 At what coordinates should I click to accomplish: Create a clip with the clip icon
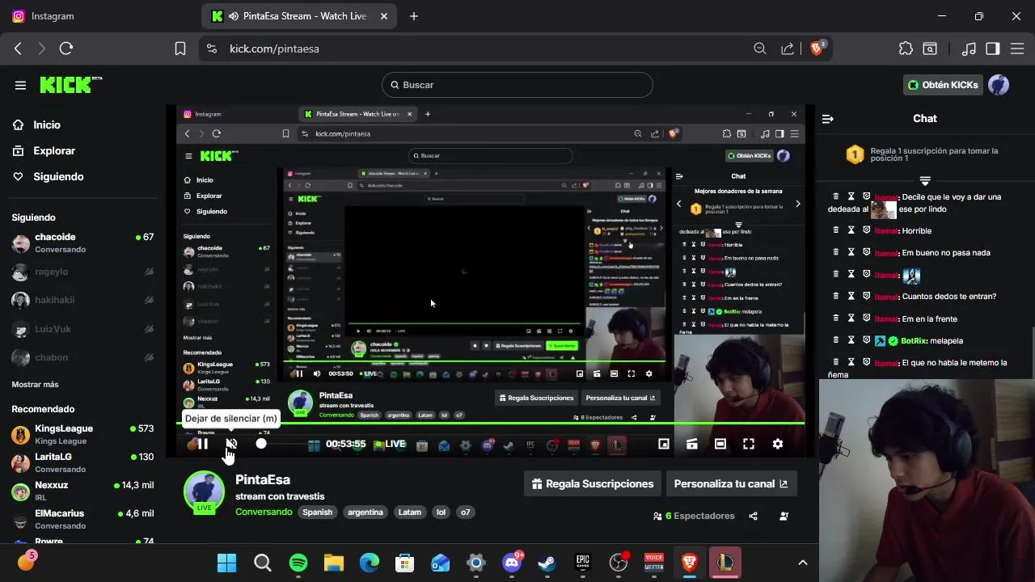pos(692,444)
